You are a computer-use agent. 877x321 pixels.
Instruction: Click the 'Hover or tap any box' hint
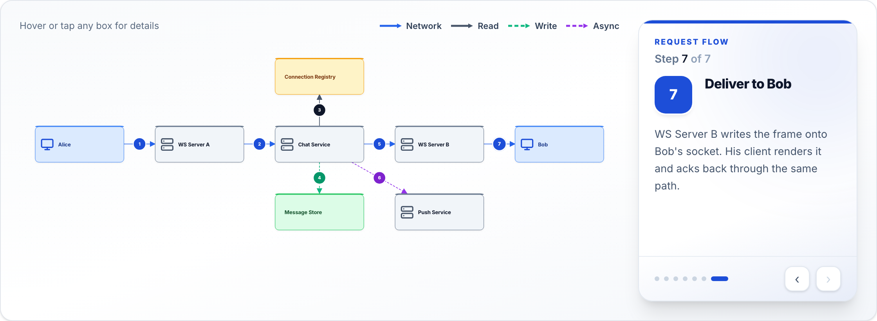[x=89, y=26]
